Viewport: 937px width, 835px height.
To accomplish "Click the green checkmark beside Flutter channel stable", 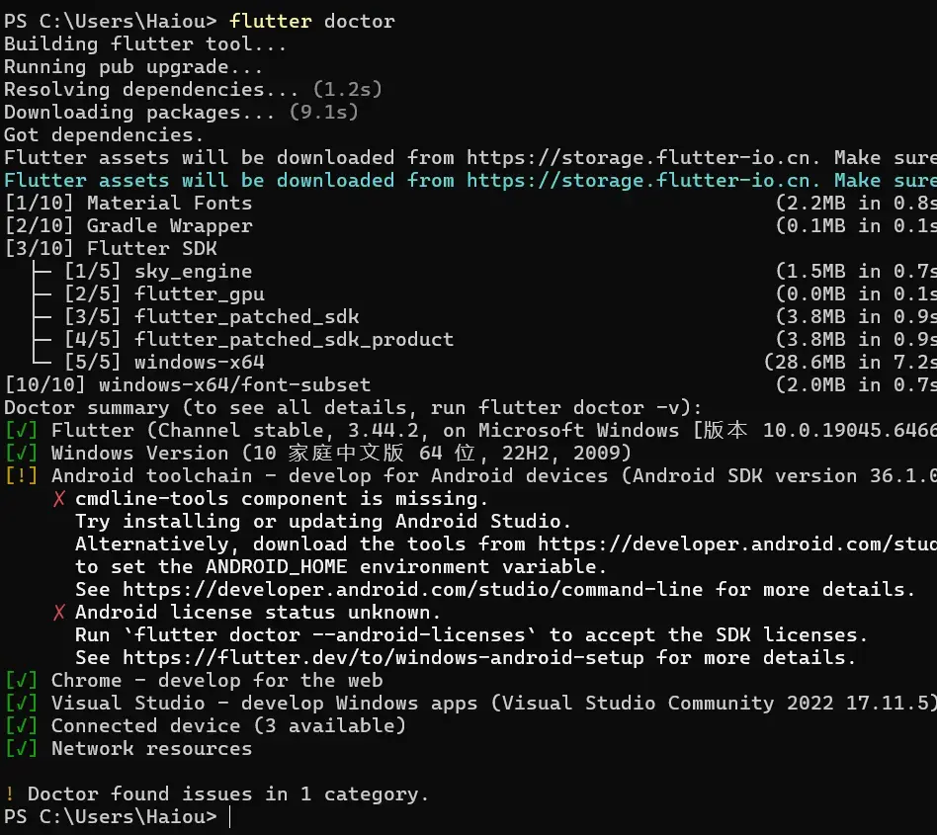I will coord(21,430).
